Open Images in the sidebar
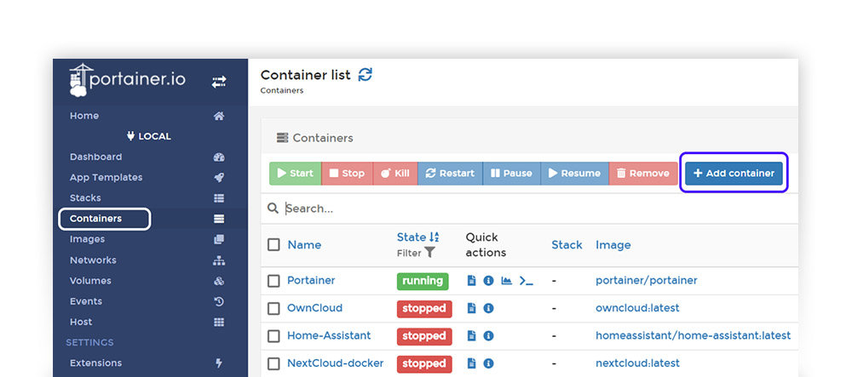This screenshot has width=852, height=377. 87,239
